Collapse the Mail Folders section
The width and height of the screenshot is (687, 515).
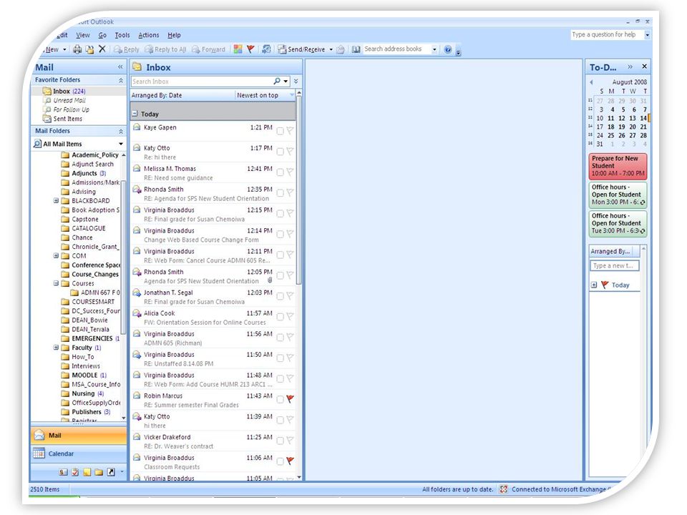pos(120,131)
